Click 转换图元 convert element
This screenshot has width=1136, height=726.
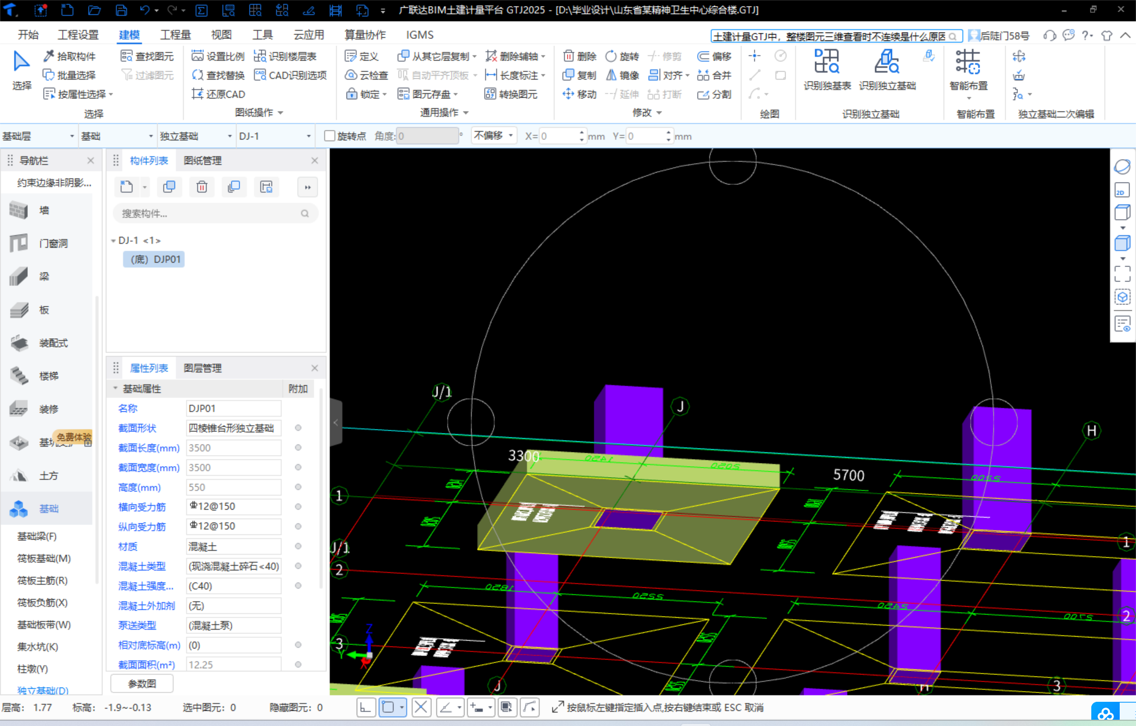point(511,94)
